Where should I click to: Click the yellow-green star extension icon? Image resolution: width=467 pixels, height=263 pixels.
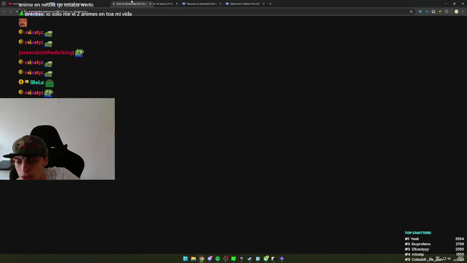click(440, 11)
